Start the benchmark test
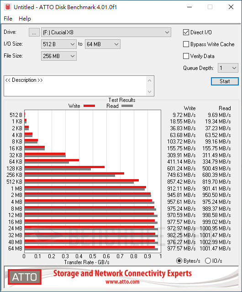This screenshot has height=292, width=242. click(225, 81)
